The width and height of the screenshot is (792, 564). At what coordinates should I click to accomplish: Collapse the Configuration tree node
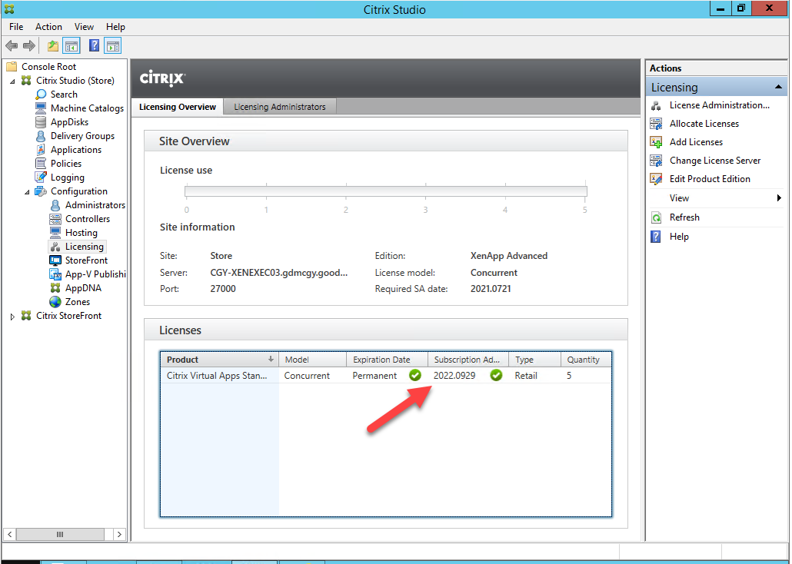click(27, 192)
